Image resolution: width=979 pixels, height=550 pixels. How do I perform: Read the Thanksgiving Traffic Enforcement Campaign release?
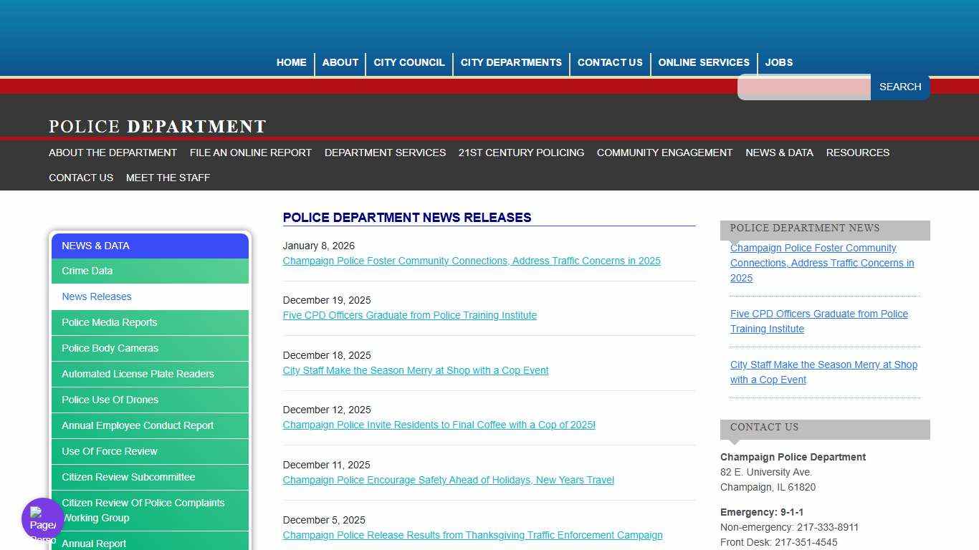click(x=472, y=535)
